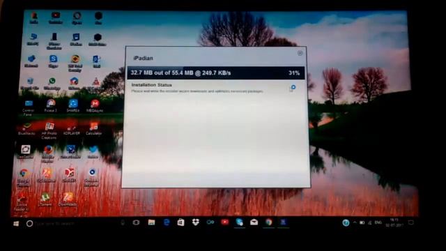This screenshot has width=446, height=251.
Task: Open the KOPLAYER desktop shortcut
Action: point(71,128)
